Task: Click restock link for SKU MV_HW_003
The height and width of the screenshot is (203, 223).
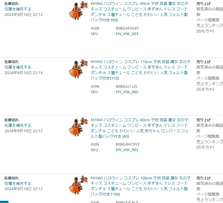Action: (18, 9)
